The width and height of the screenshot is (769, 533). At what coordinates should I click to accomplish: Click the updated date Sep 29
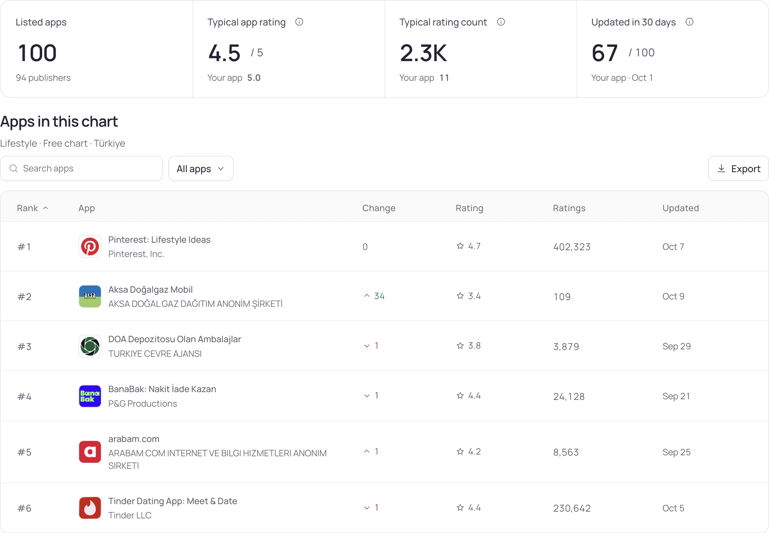pos(677,346)
